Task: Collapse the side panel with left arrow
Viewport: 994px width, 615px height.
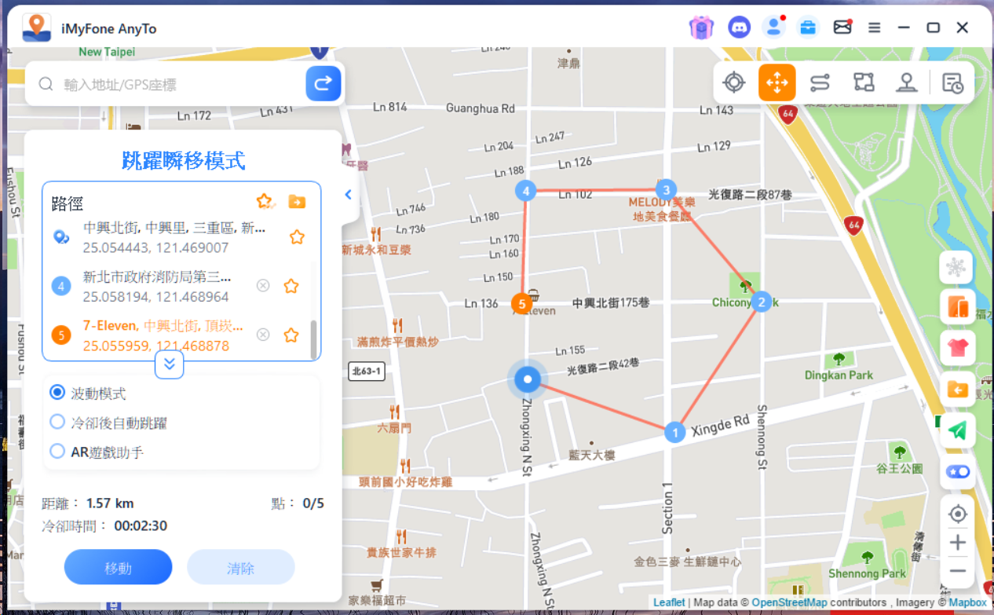Action: click(x=349, y=195)
